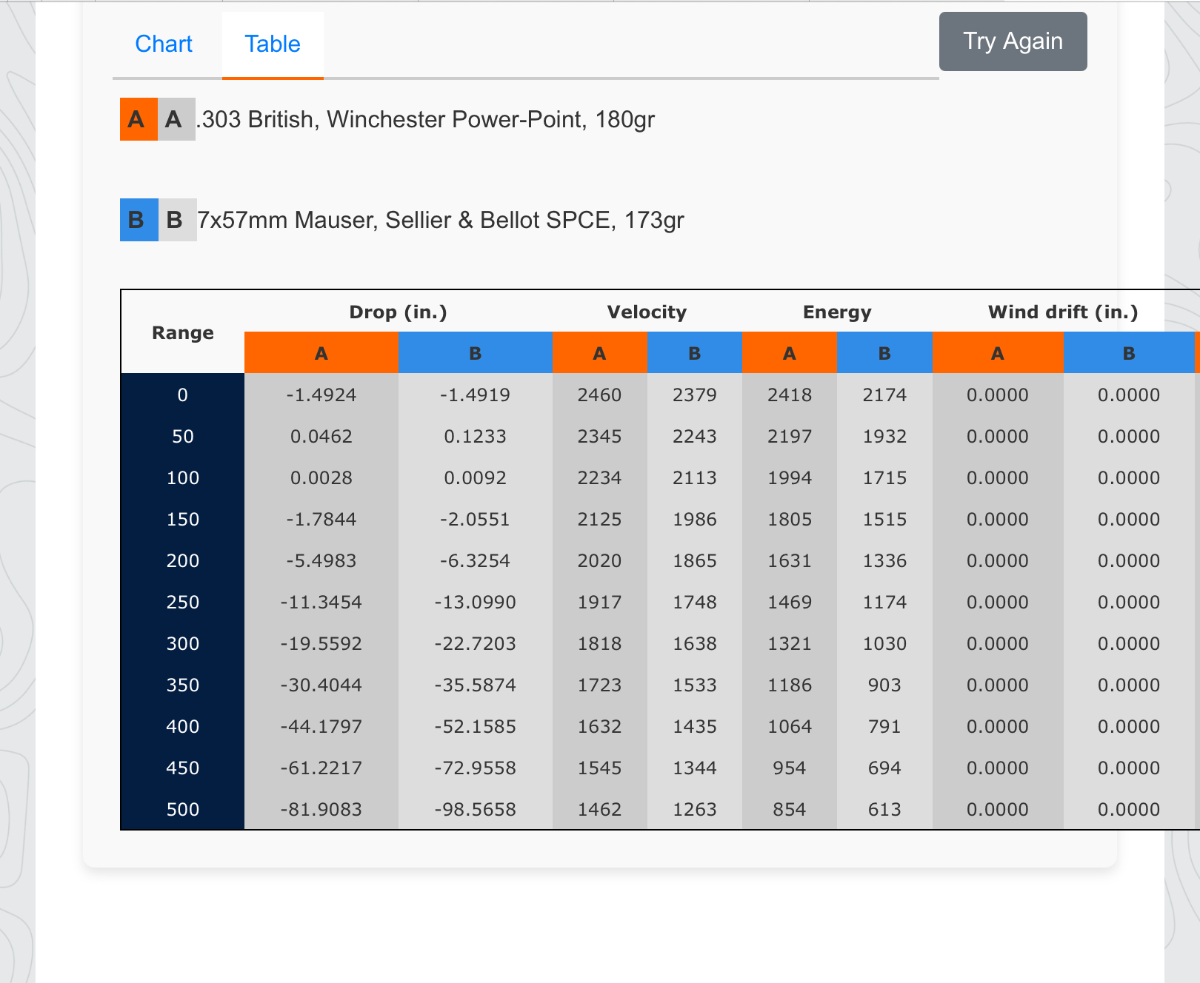Click the blue B subheader under Energy
Image resolution: width=1200 pixels, height=983 pixels.
click(x=884, y=353)
